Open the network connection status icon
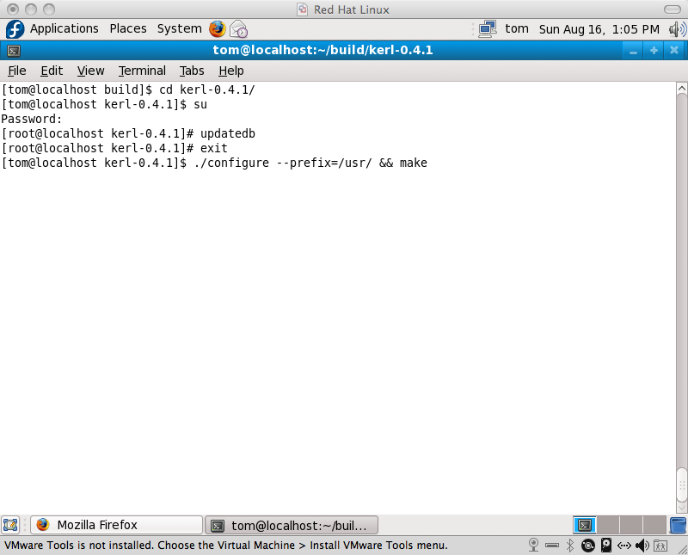 coord(488,28)
